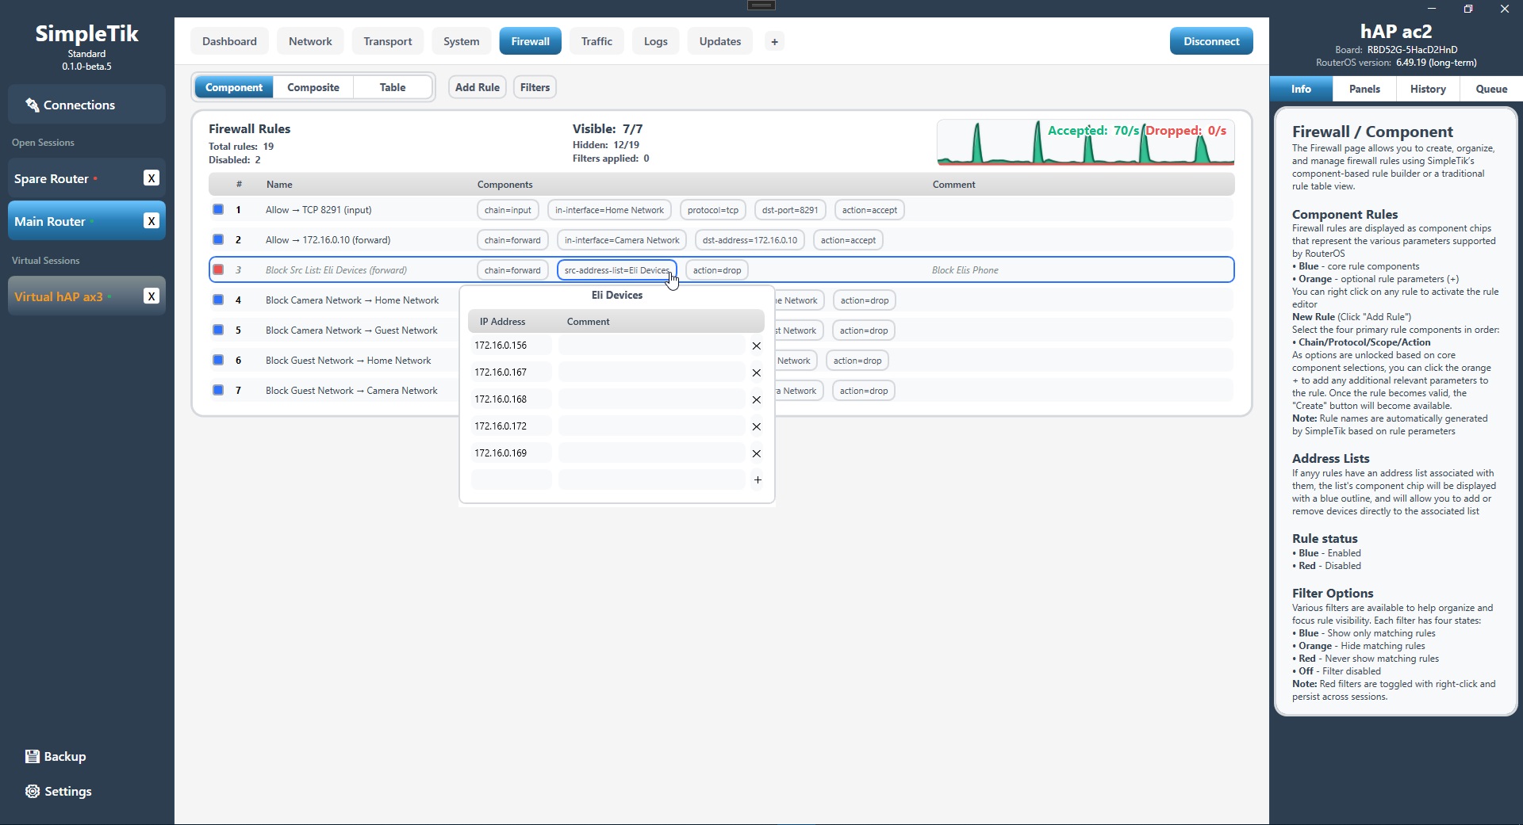Select rule 'Block Camera Network → Home Network'
This screenshot has width=1523, height=825.
(352, 300)
